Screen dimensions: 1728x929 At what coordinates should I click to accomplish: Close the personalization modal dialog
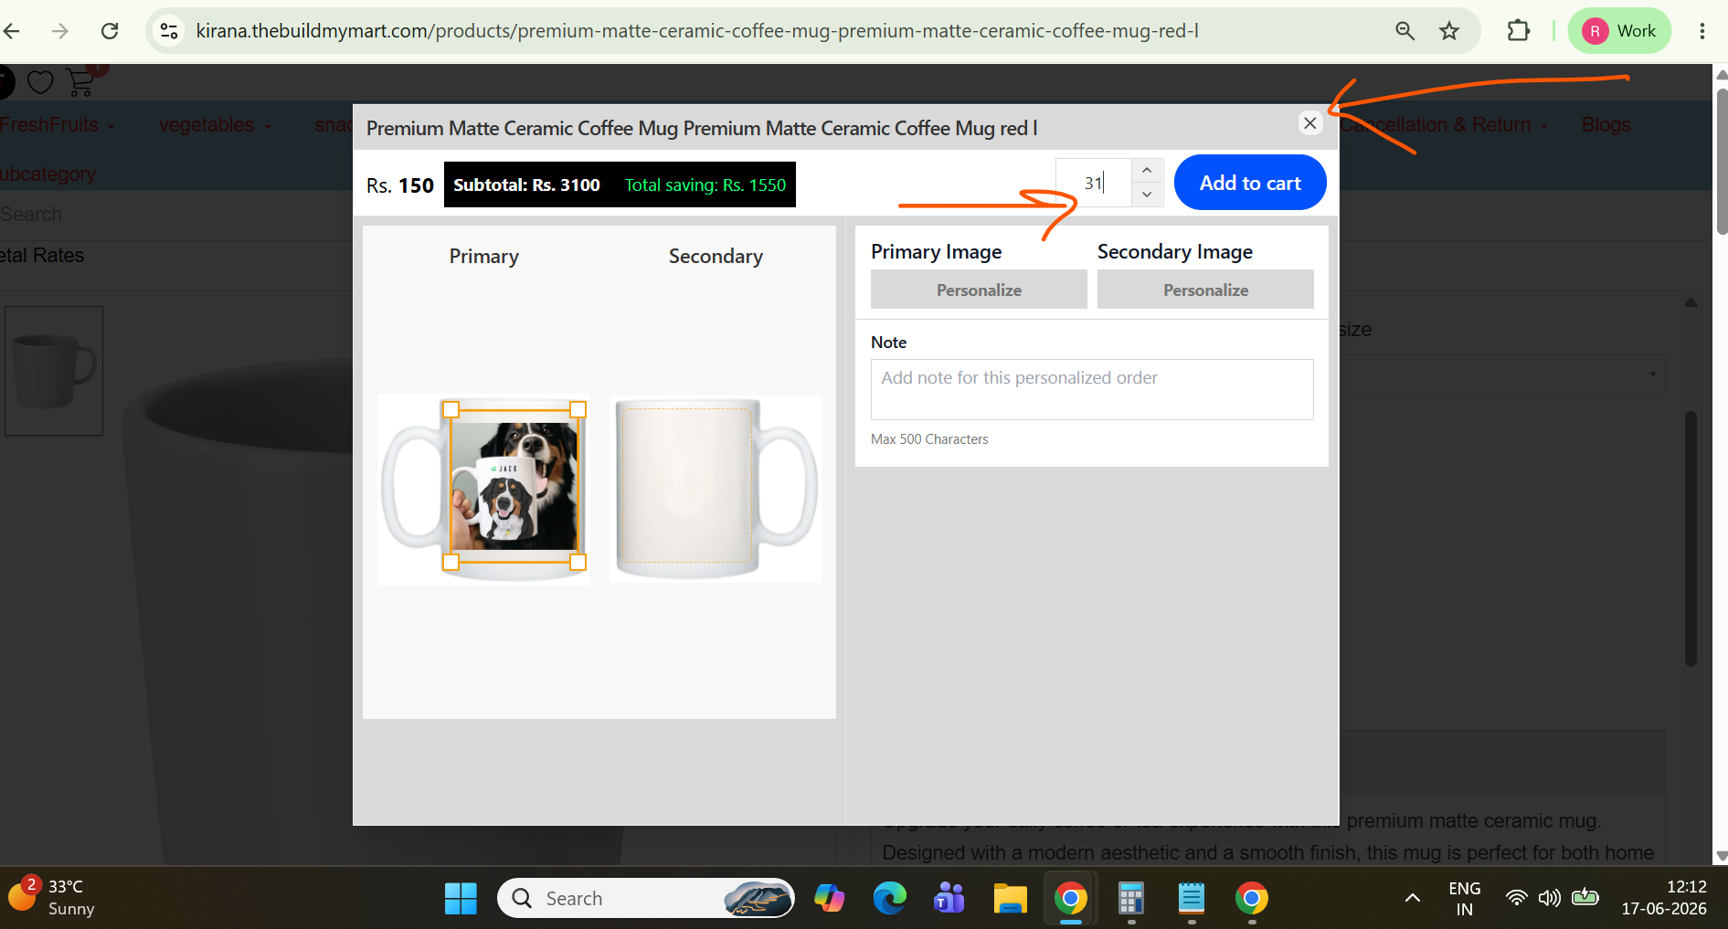[1309, 123]
